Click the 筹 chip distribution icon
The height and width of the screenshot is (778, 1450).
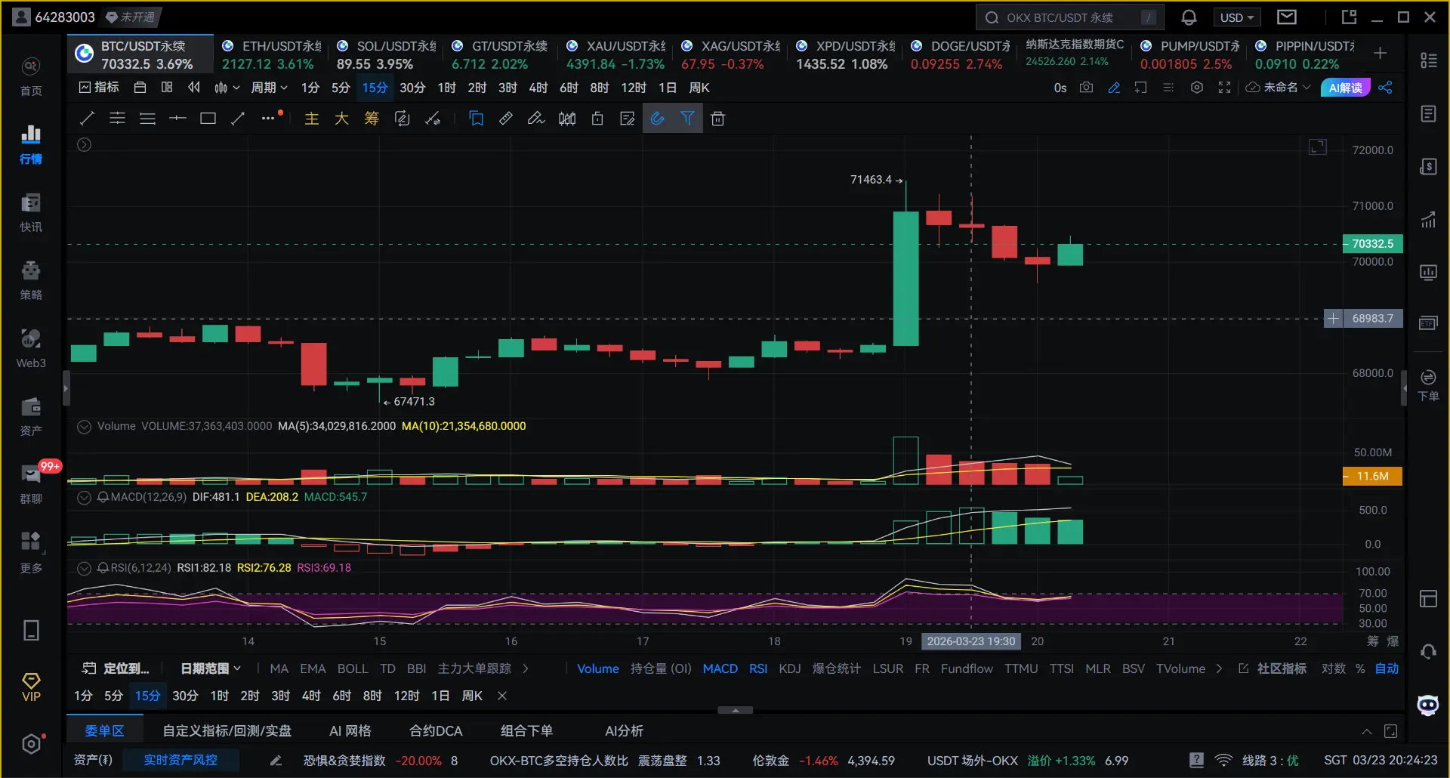pos(372,118)
